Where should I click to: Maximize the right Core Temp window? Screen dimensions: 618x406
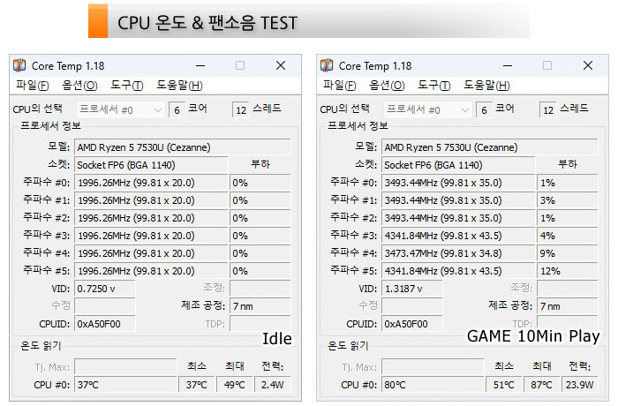click(x=547, y=65)
